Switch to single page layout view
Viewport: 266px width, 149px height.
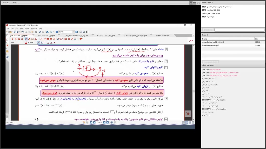pos(183,122)
